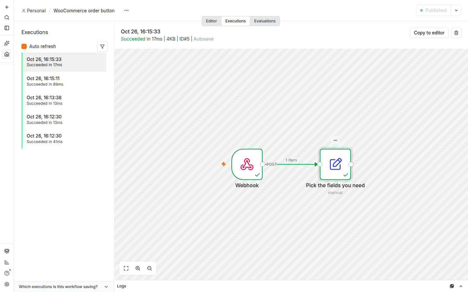Click the Published status button

click(x=434, y=10)
